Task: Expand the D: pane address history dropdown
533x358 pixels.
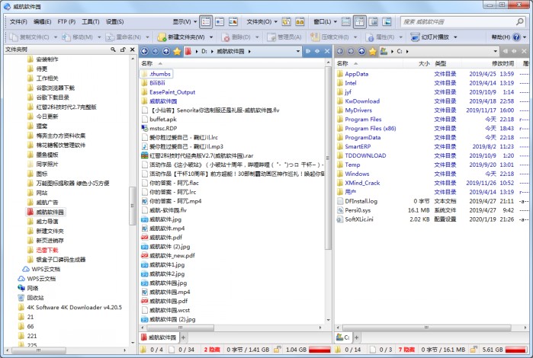Action: (298, 51)
